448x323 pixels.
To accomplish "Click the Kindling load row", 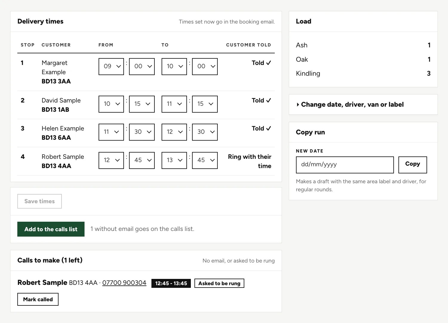I will pos(363,73).
